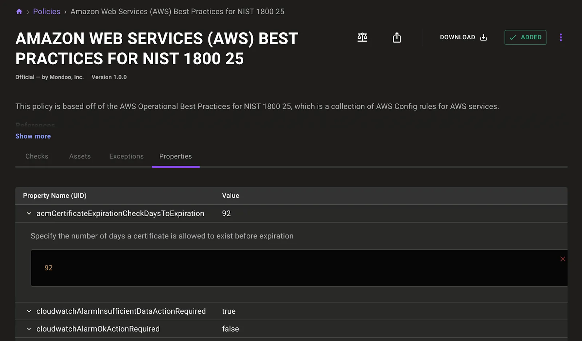Expand description with Show more
582x341 pixels.
click(x=33, y=136)
